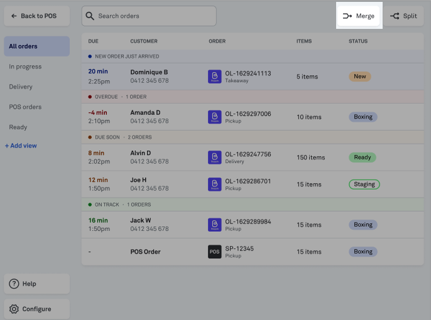Click order number OL-1629289984
Viewport: 431px width, 320px height.
pyautogui.click(x=248, y=221)
